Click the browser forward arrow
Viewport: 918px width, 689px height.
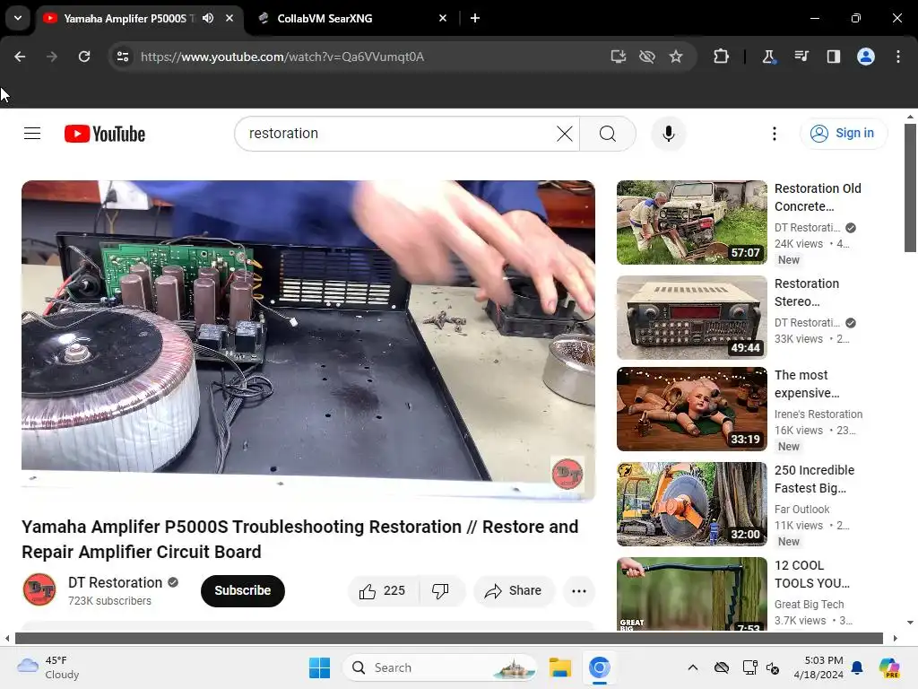click(x=51, y=57)
